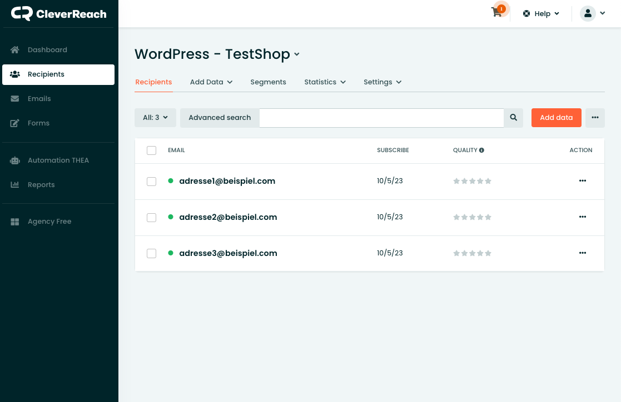Click the Advanced search button

220,118
